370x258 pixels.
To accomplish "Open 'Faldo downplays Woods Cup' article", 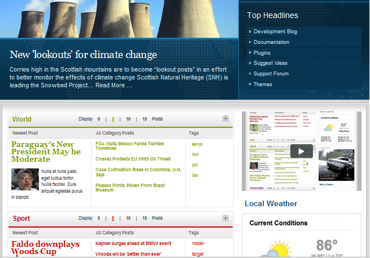I will pos(45,248).
